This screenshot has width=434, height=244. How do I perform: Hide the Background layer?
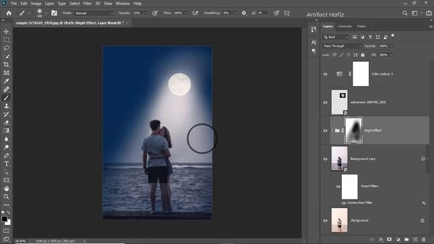pos(325,221)
